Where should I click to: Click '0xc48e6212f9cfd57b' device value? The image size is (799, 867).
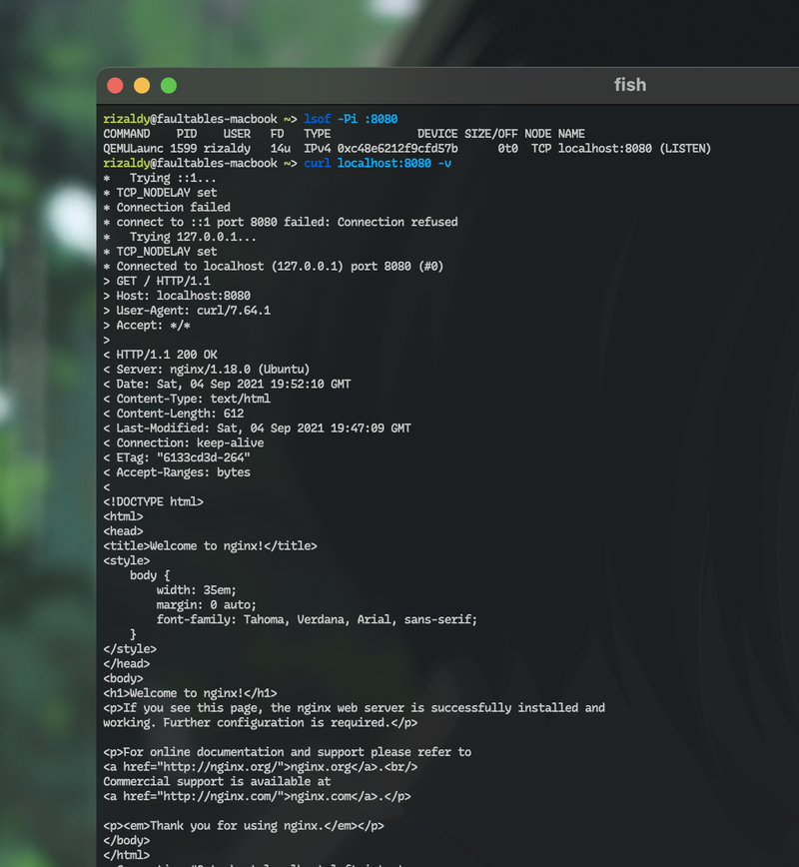[398, 148]
